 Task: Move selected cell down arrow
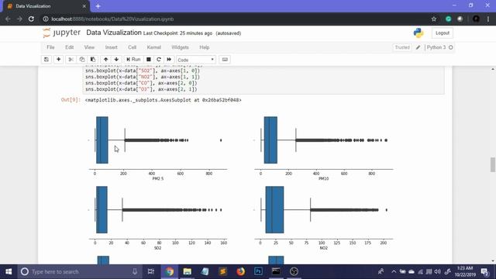tap(116, 60)
